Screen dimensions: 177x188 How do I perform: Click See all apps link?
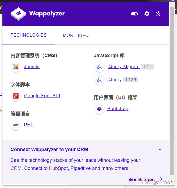pos(145,179)
